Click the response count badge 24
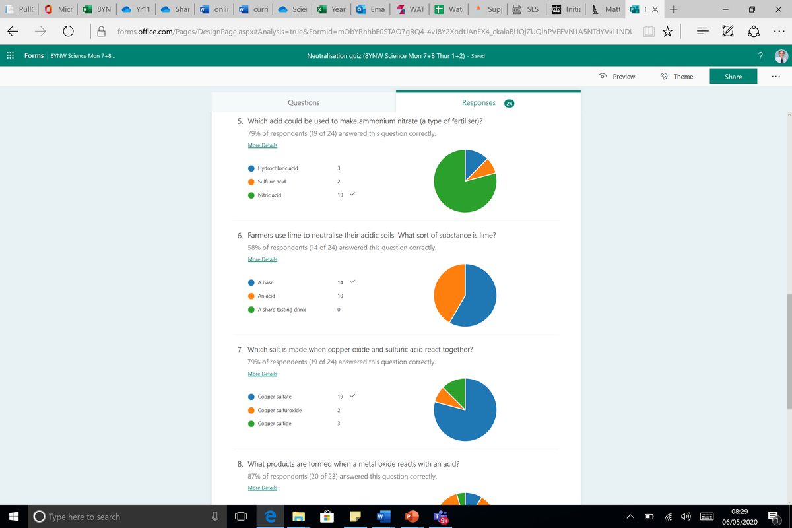This screenshot has height=528, width=792. pyautogui.click(x=510, y=103)
